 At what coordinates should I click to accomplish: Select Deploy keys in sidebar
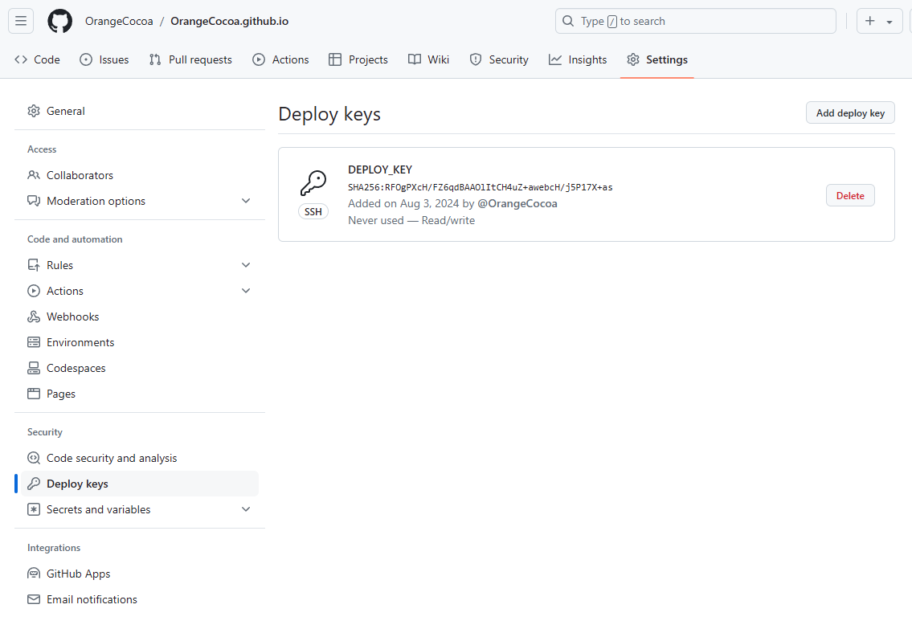click(140, 484)
